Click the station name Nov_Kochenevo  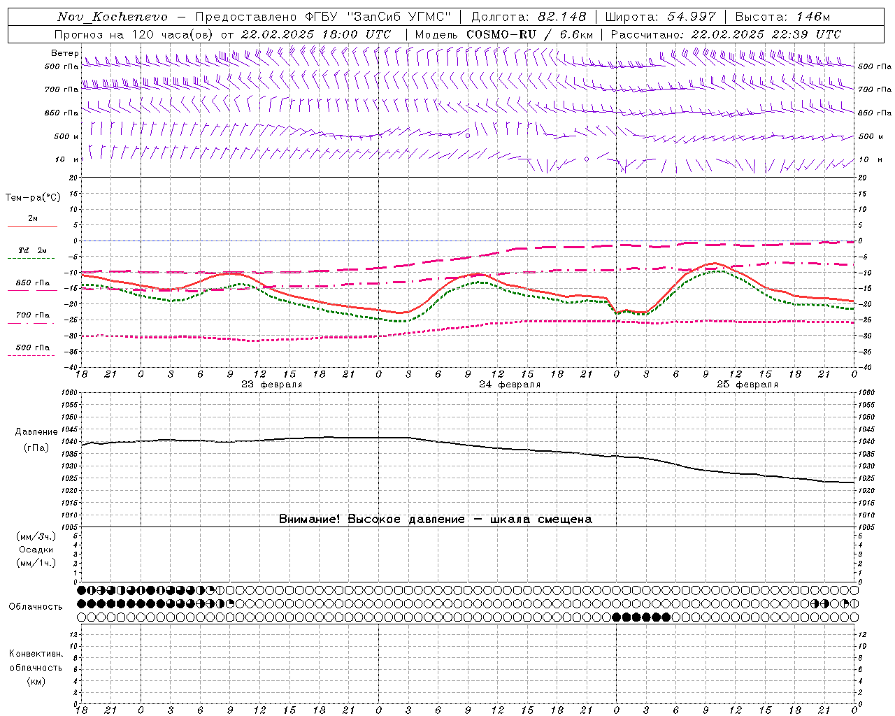[113, 17]
